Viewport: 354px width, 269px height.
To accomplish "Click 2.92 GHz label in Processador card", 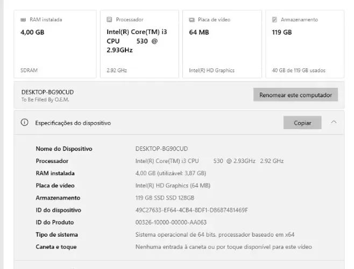I will 117,70.
